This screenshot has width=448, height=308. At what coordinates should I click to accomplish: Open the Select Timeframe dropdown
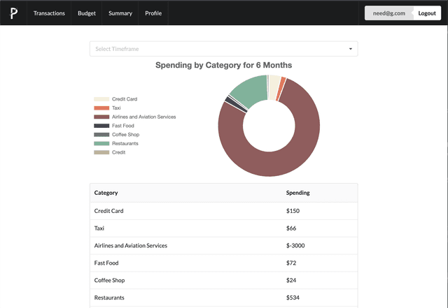pos(224,49)
